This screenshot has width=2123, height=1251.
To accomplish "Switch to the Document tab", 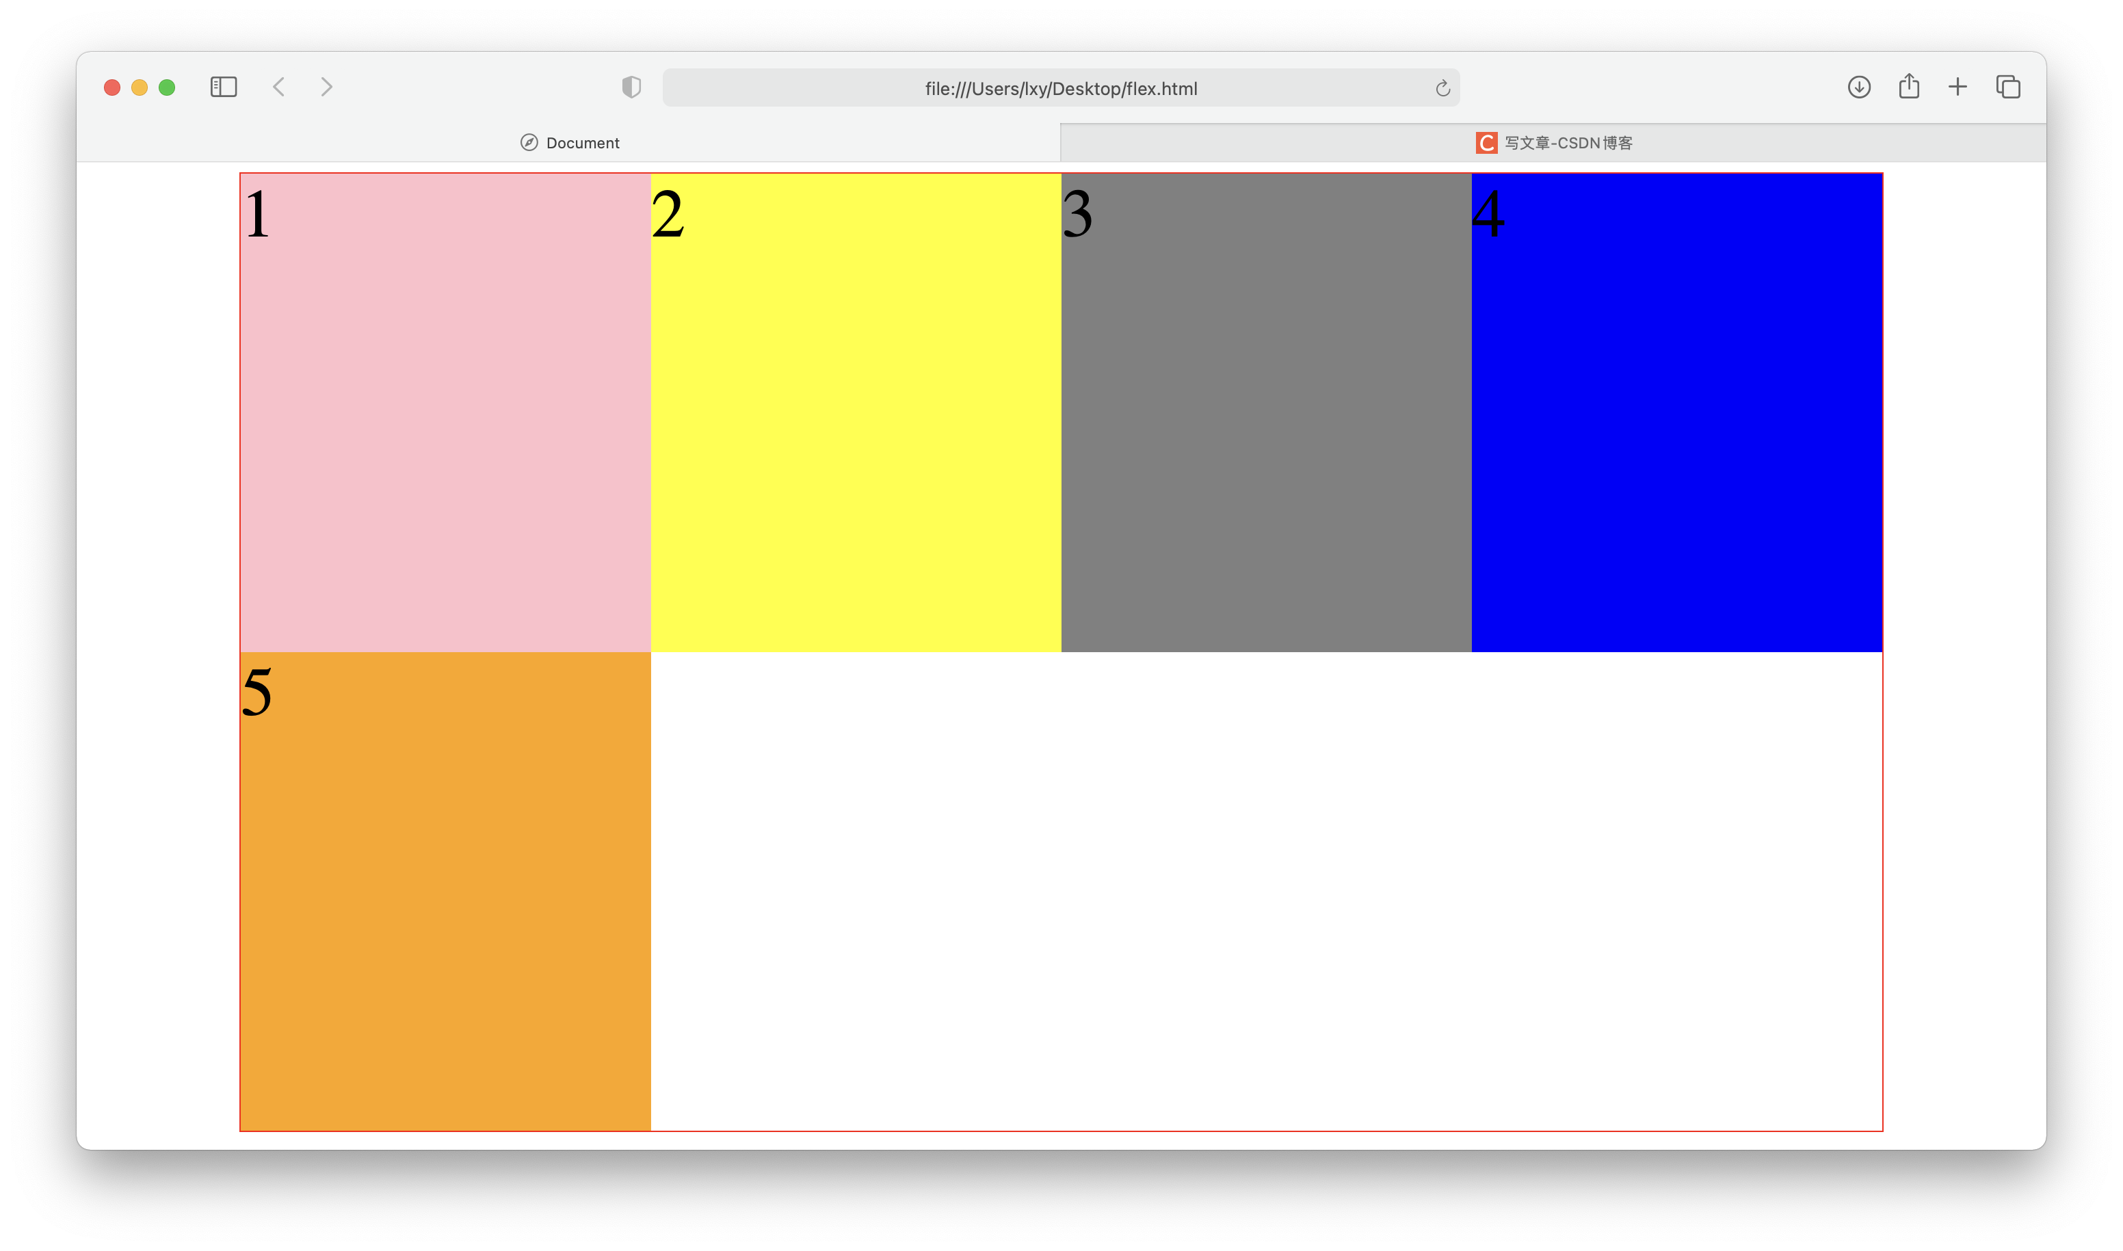I will click(x=568, y=142).
